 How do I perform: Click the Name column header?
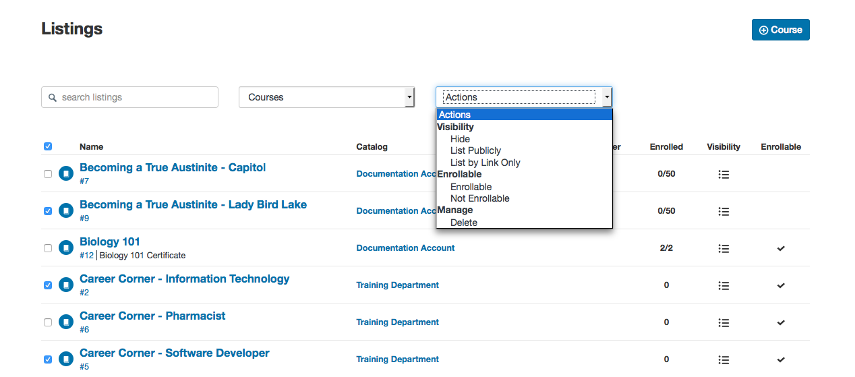pyautogui.click(x=91, y=147)
